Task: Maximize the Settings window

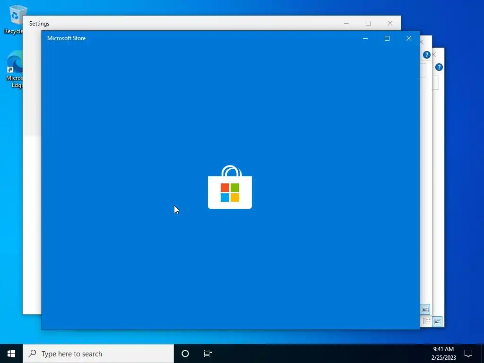Action: tap(368, 23)
